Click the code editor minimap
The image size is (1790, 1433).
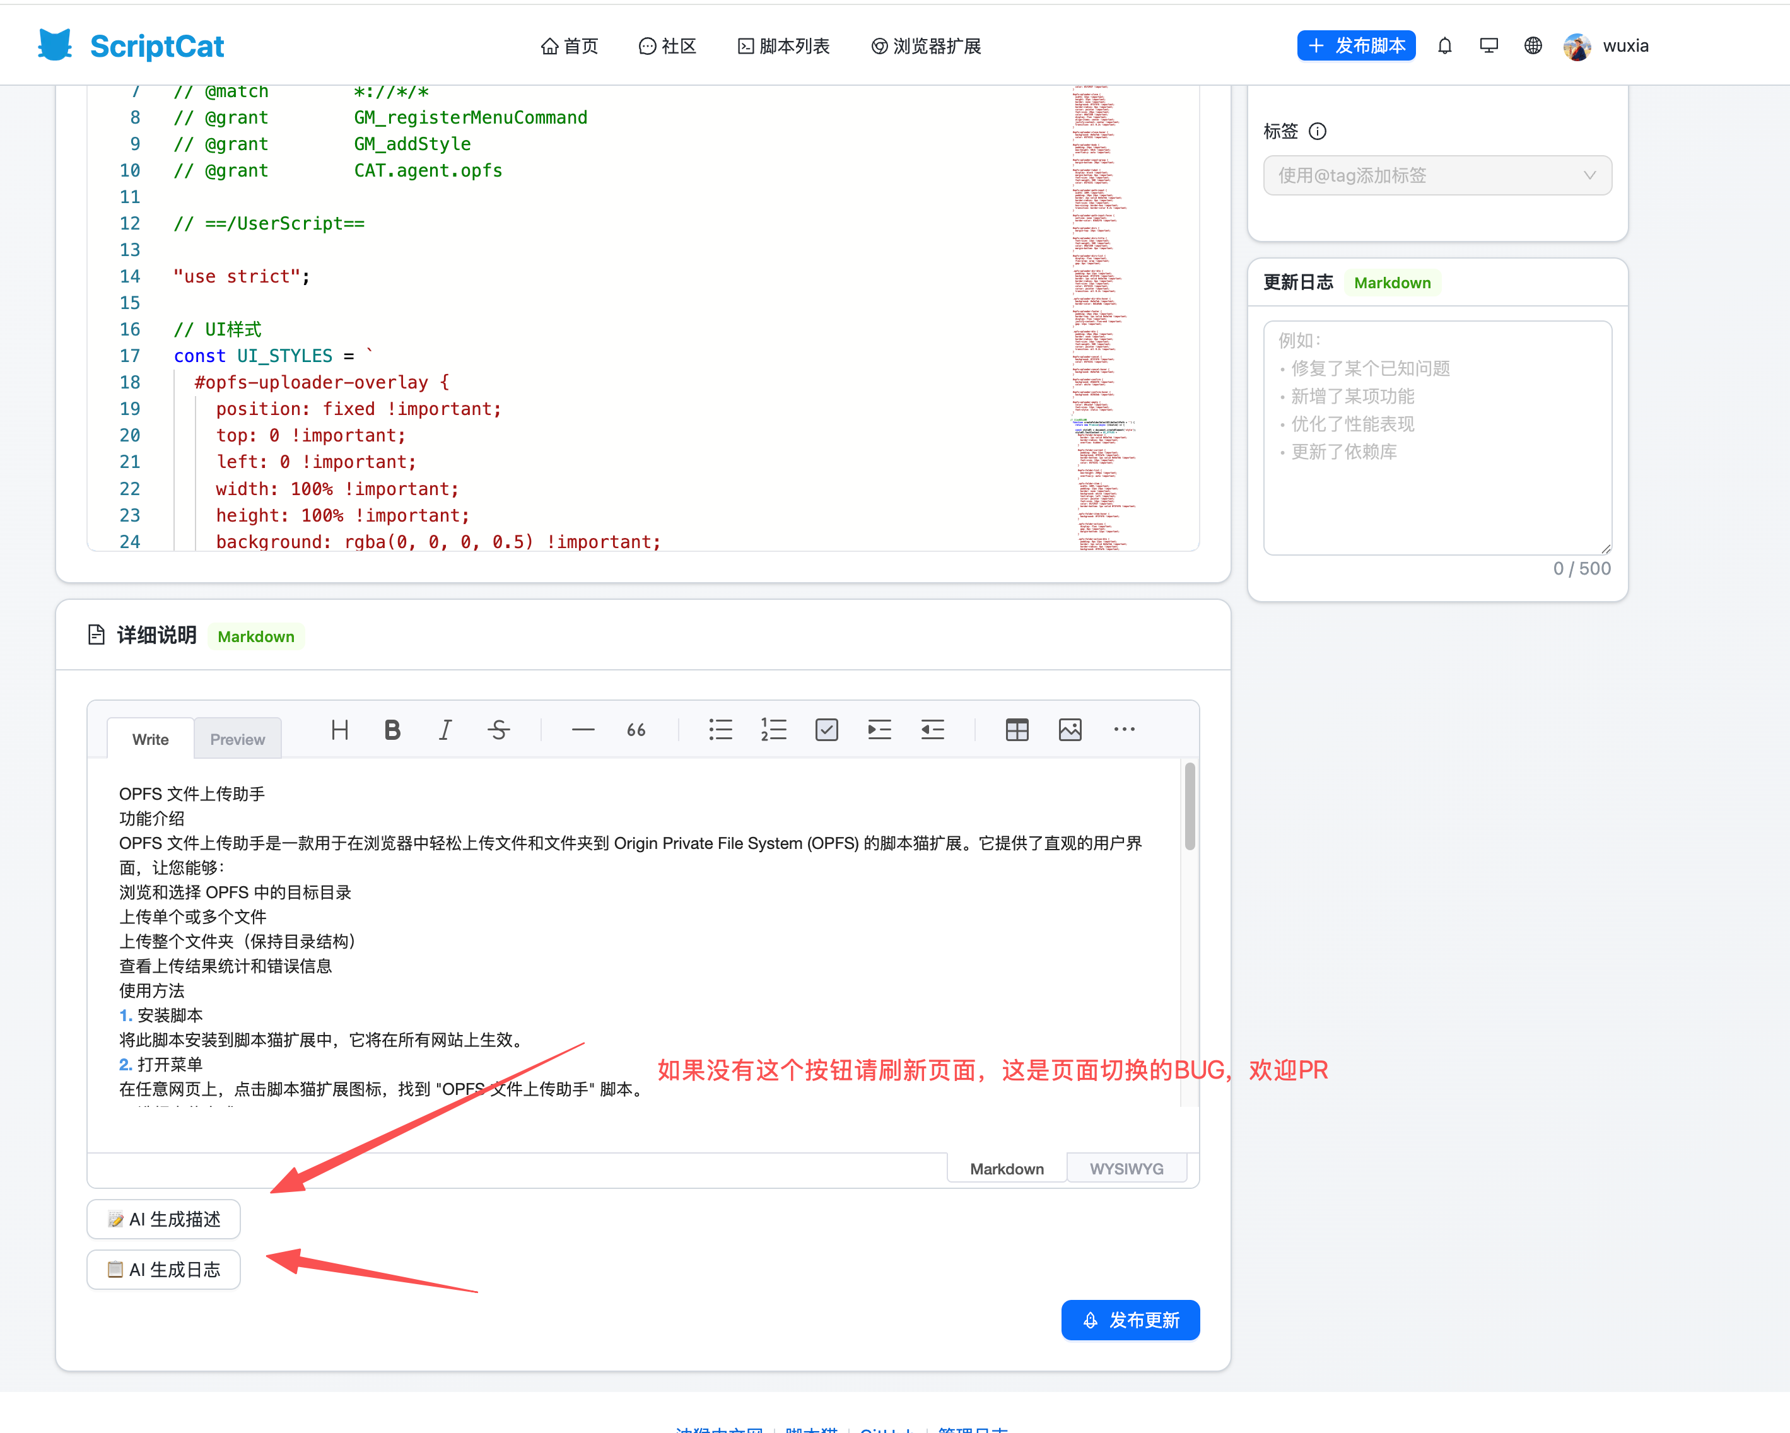click(x=1104, y=318)
